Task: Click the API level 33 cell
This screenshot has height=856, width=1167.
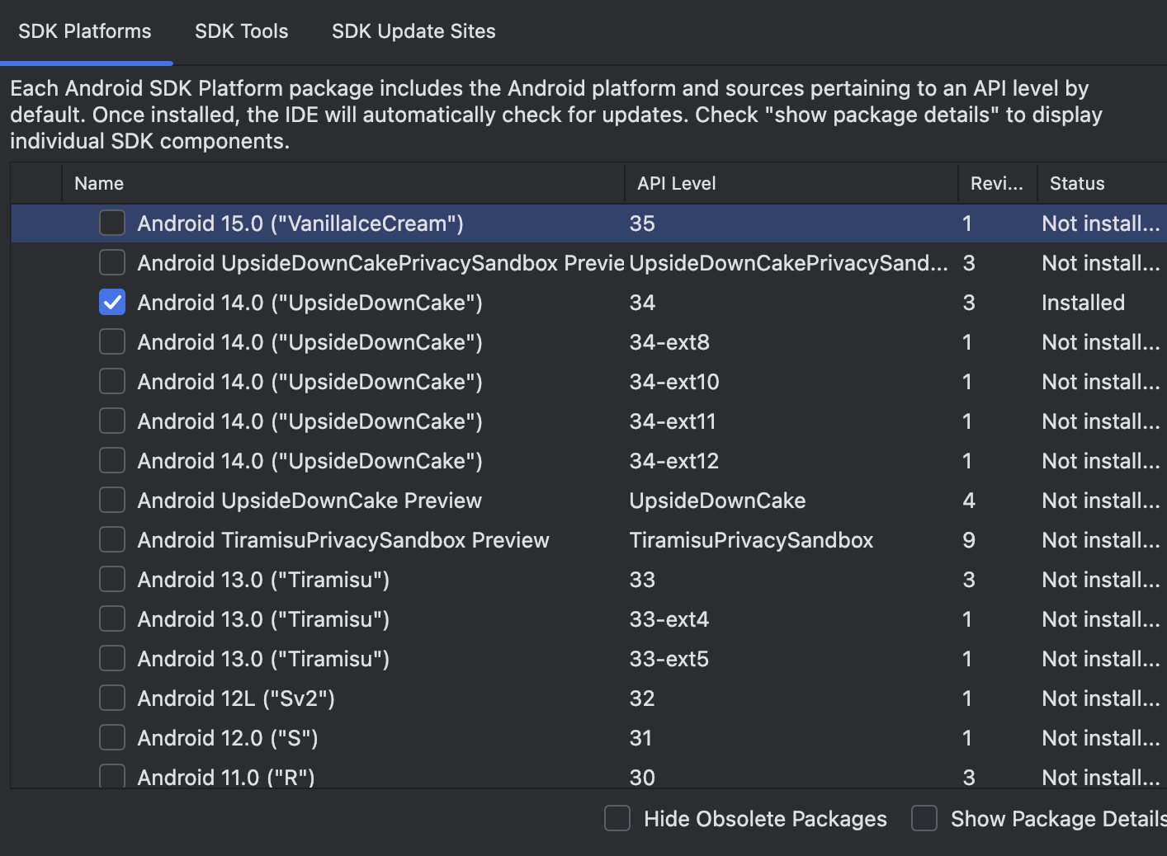Action: 642,580
